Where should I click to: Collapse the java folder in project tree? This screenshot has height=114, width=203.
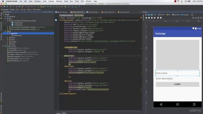pos(5,19)
